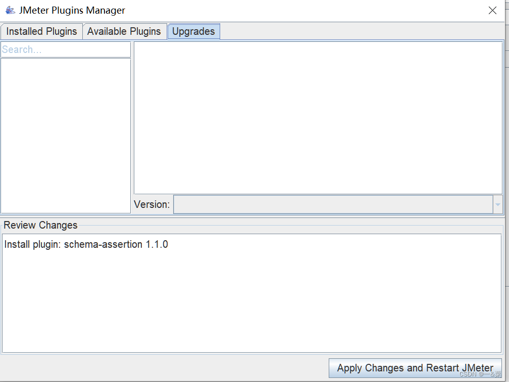Click the Version label
509x382 pixels.
tap(151, 204)
